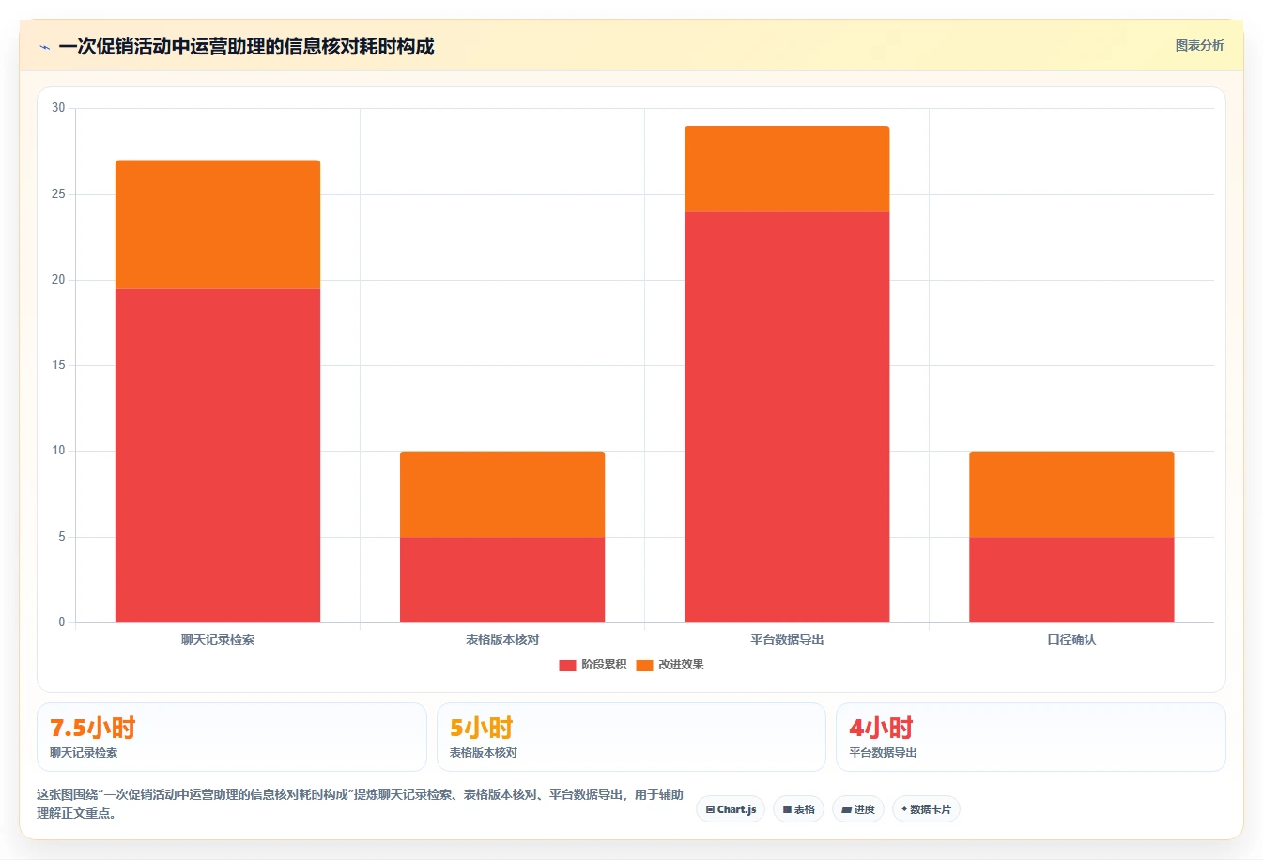
Task: Click the 进度 tag pill
Action: click(x=858, y=809)
